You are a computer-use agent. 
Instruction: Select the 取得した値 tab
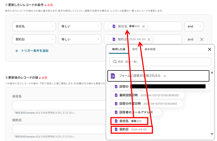[x=117, y=49]
